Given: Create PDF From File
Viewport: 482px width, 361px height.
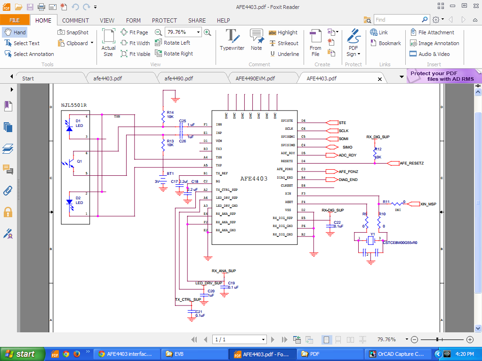Looking at the screenshot, I should [315, 43].
